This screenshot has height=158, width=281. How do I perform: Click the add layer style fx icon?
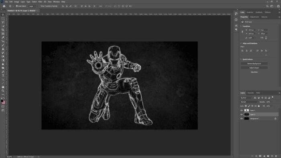click(x=256, y=156)
